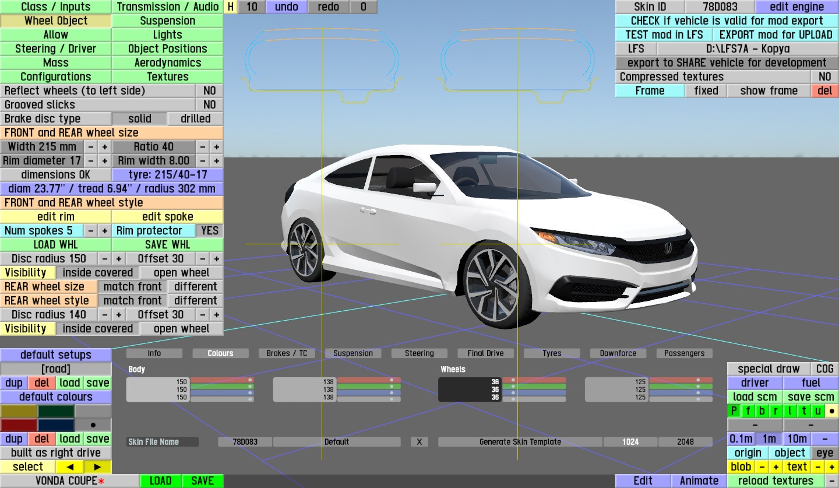This screenshot has height=488, width=839.
Task: Switch to the P perspective view button
Action: [x=734, y=411]
